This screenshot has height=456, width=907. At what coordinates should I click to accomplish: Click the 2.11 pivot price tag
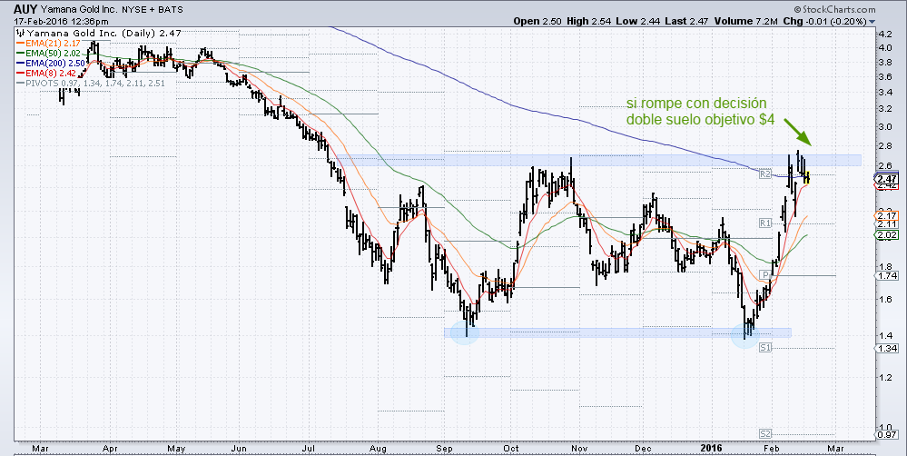click(x=888, y=224)
